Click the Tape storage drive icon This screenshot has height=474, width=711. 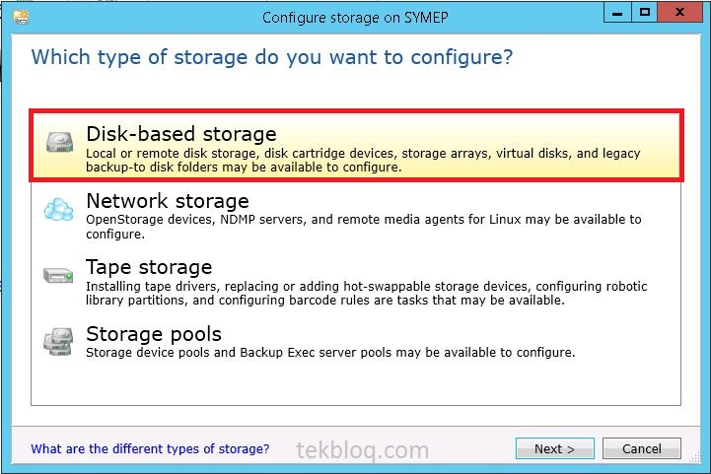58,275
